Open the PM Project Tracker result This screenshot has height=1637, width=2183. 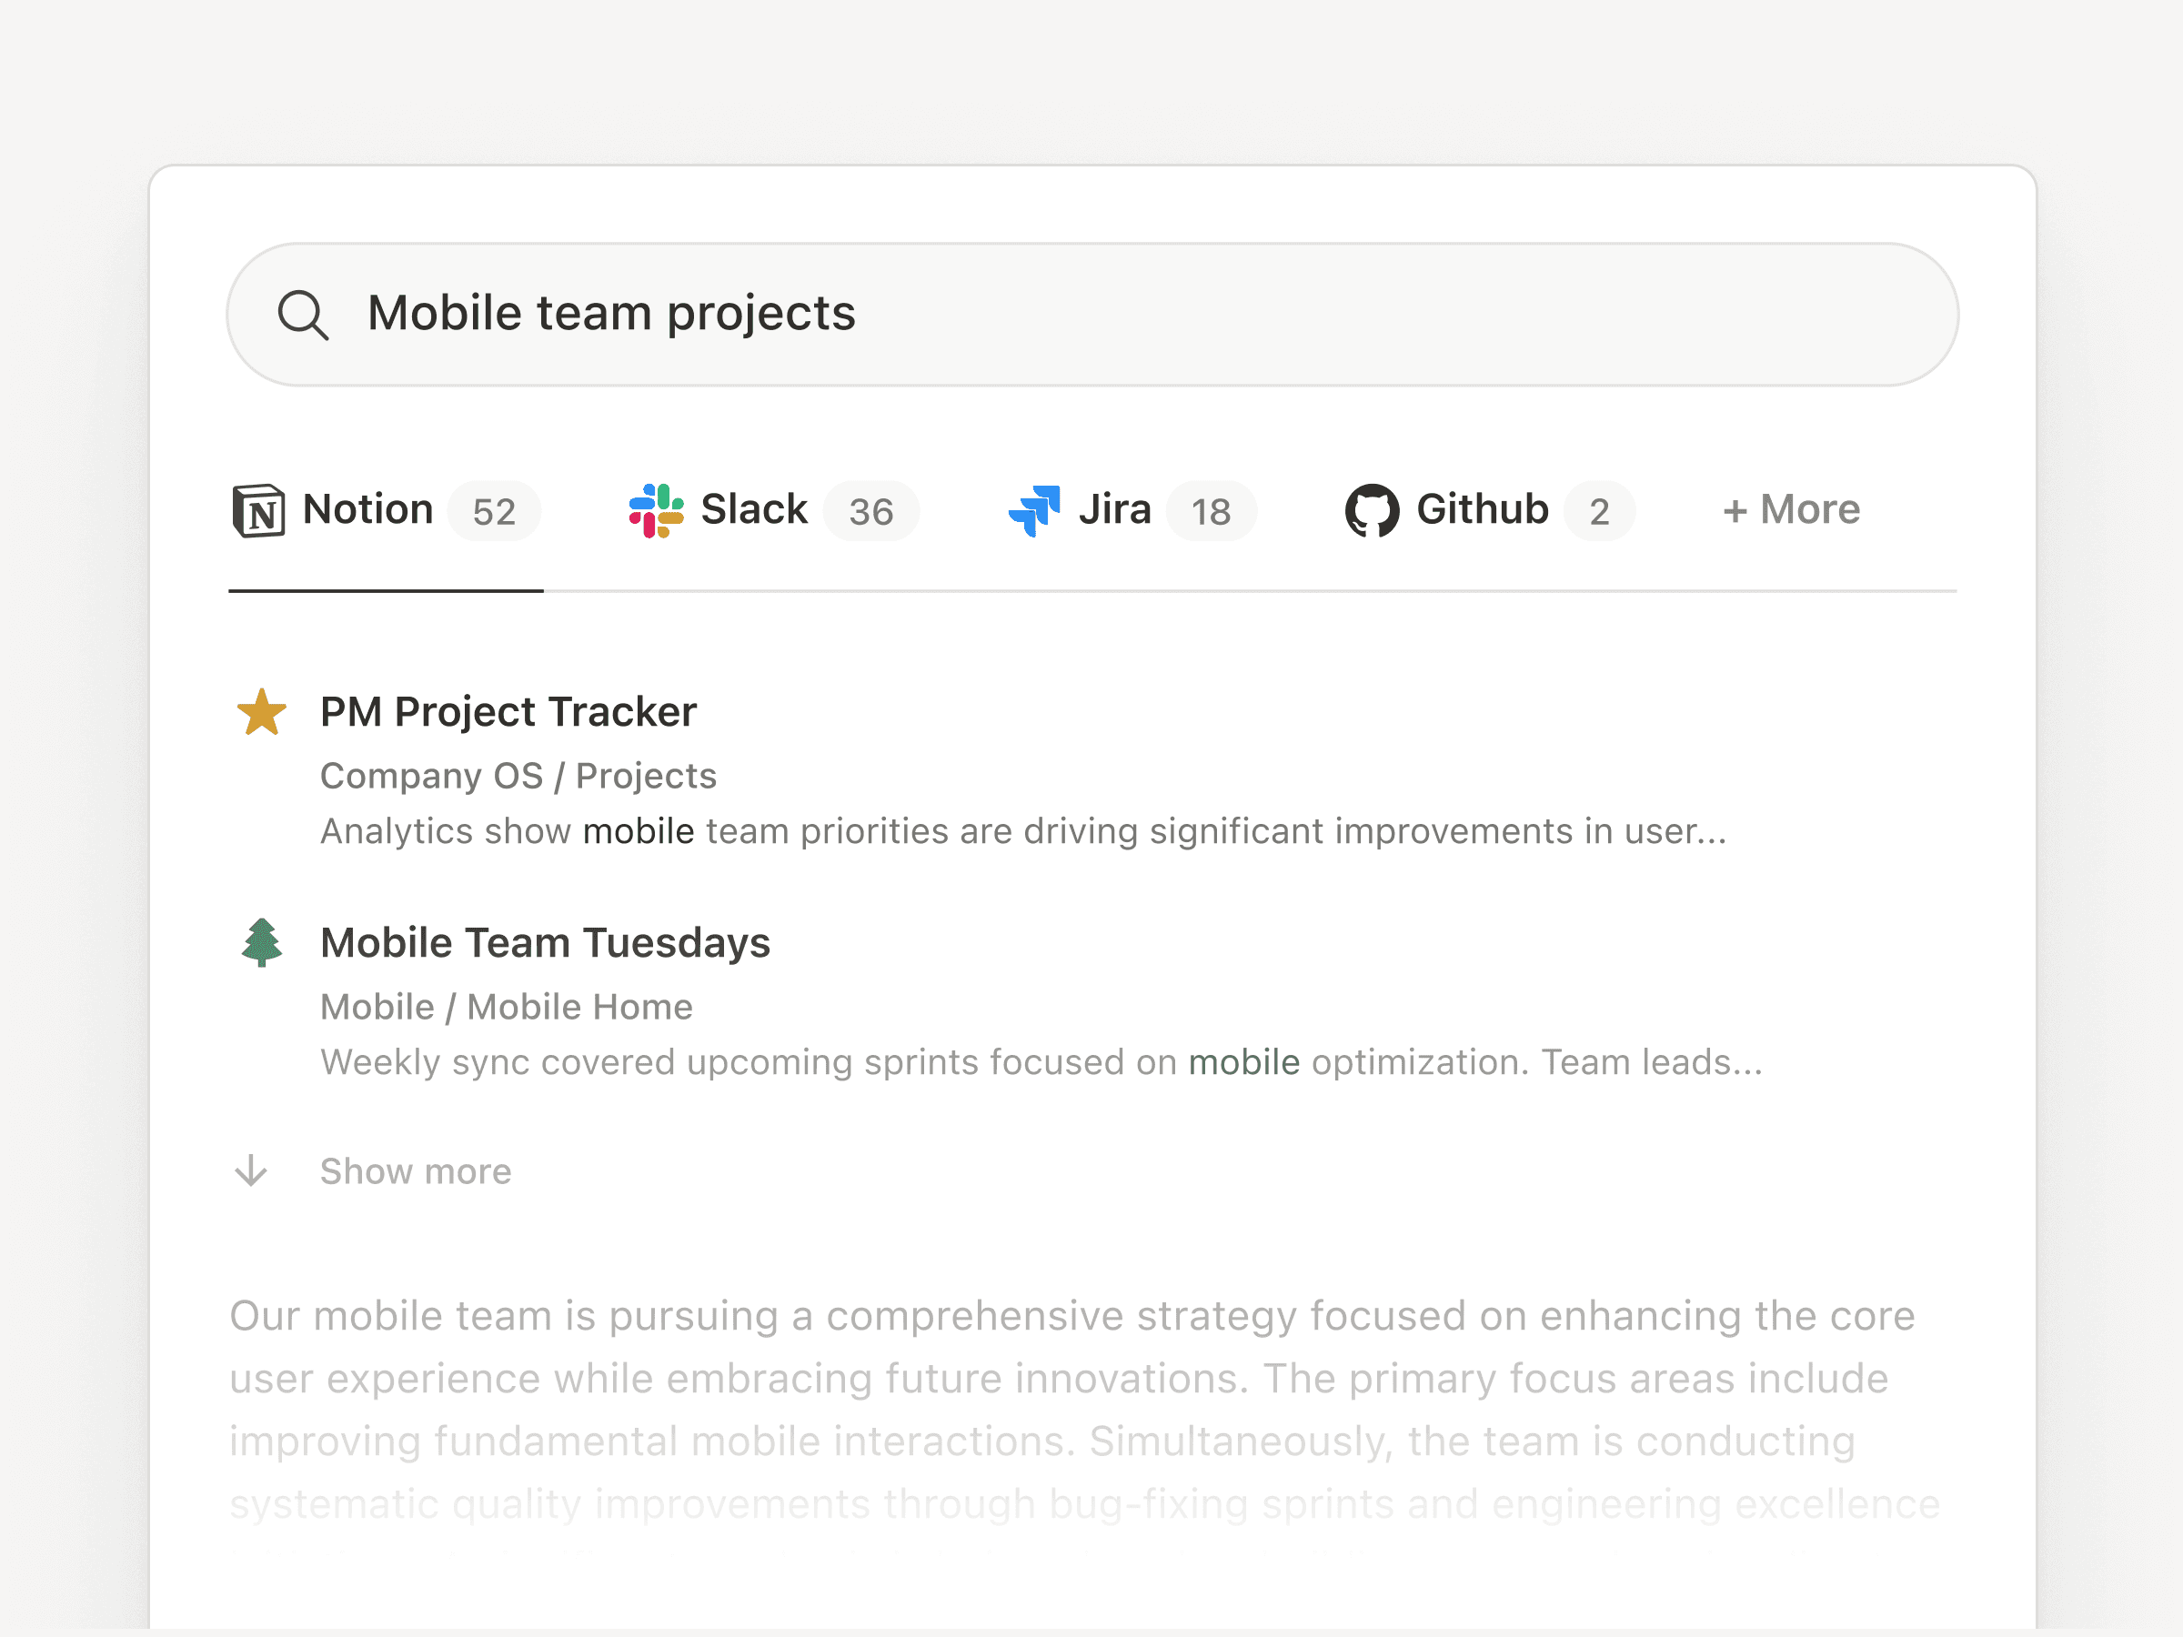point(508,711)
